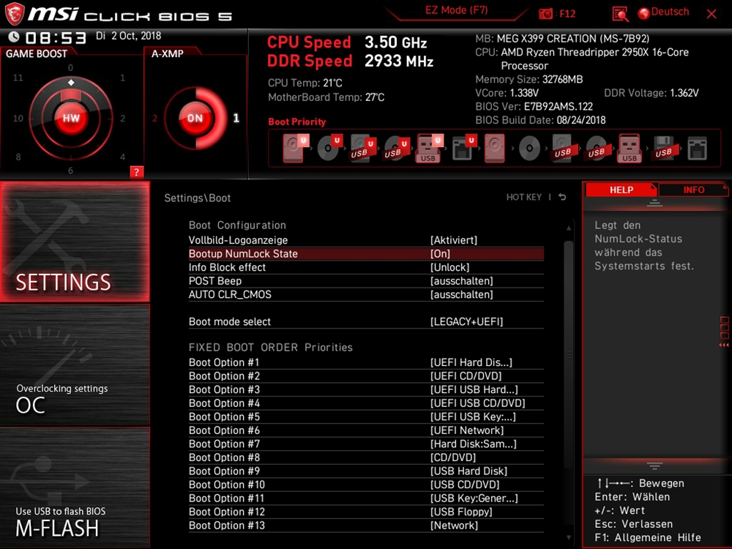The width and height of the screenshot is (732, 549).
Task: Change AUTO CLR_CMOS ausschalten value
Action: pos(462,294)
